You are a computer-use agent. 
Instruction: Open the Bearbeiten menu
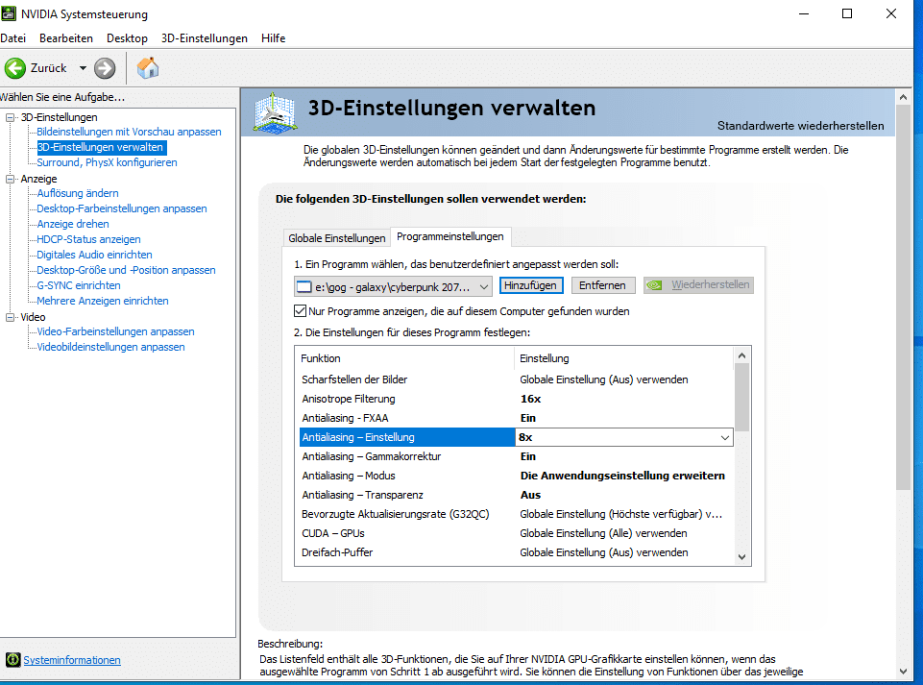66,38
